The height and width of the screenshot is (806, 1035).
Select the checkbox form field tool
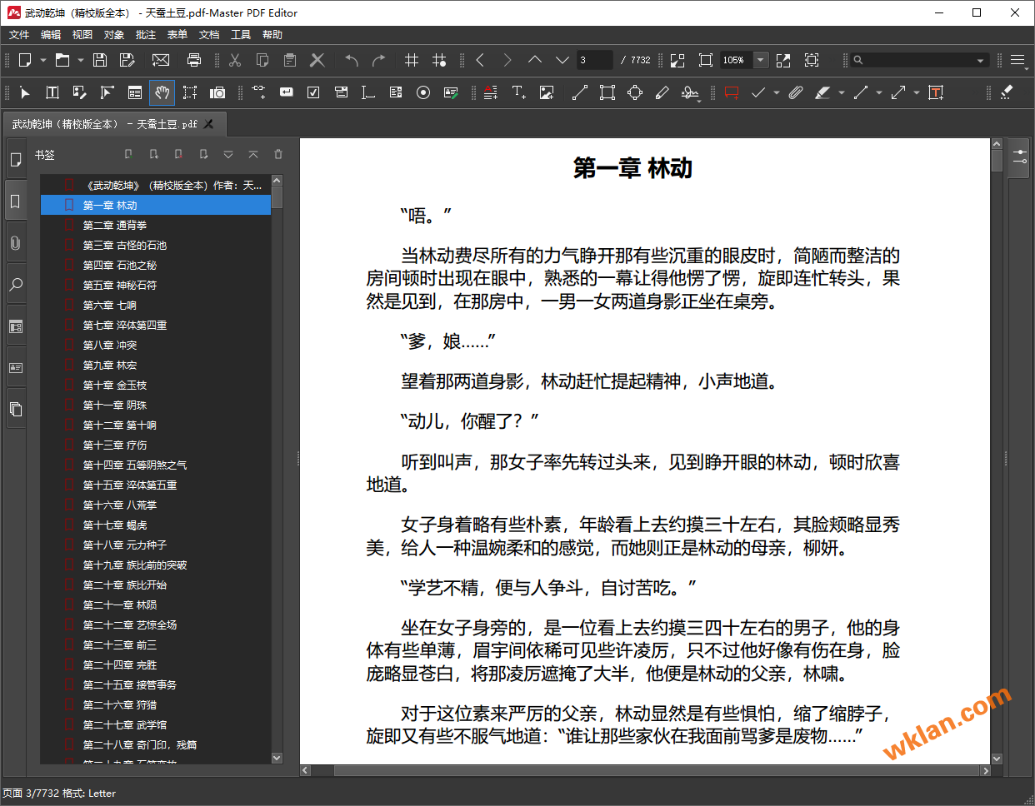click(x=313, y=92)
